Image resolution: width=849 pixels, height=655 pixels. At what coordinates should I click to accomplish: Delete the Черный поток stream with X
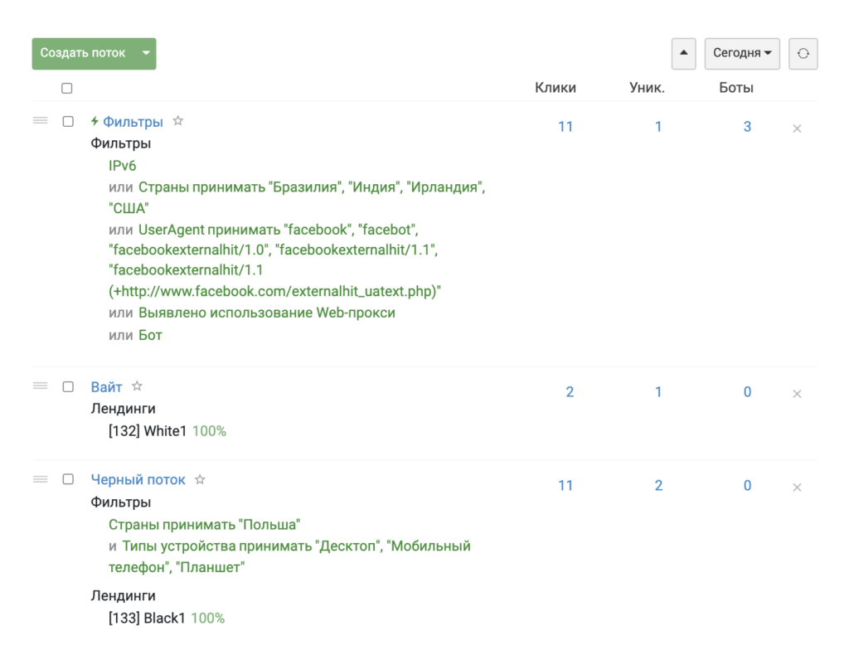pyautogui.click(x=797, y=488)
